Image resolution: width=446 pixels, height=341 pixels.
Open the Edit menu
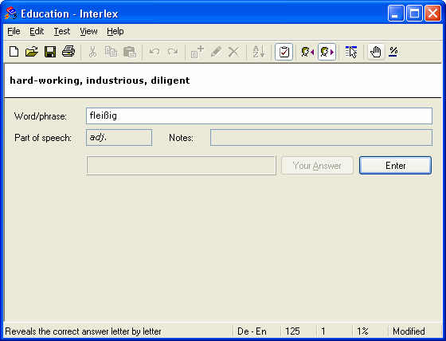(37, 31)
